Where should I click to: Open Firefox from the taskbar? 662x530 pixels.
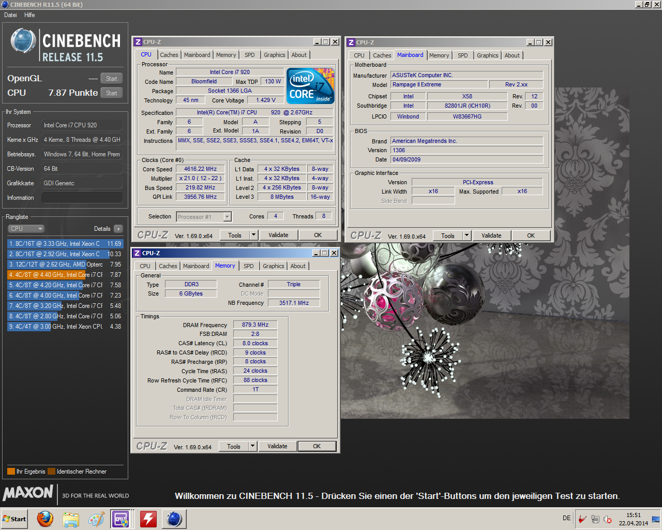pos(45,519)
